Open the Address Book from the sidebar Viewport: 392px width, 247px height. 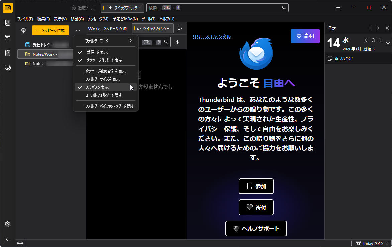tap(7, 23)
